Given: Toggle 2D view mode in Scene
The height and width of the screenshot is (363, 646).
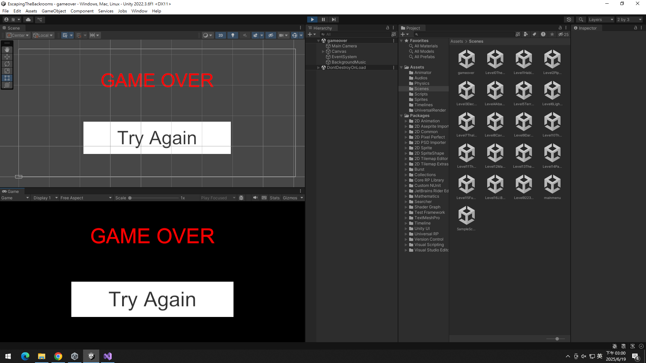Looking at the screenshot, I should (x=221, y=35).
